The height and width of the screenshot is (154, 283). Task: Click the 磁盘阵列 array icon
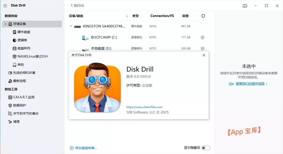point(14,48)
